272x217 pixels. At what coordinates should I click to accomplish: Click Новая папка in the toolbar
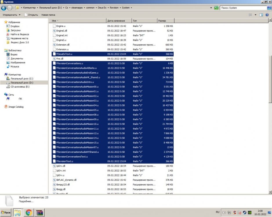tap(48, 15)
